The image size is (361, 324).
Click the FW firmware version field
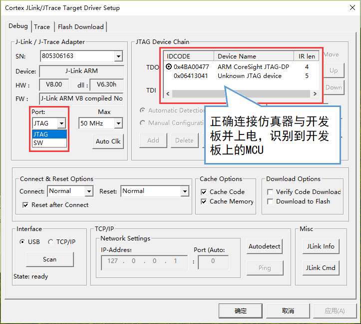[x=81, y=98]
